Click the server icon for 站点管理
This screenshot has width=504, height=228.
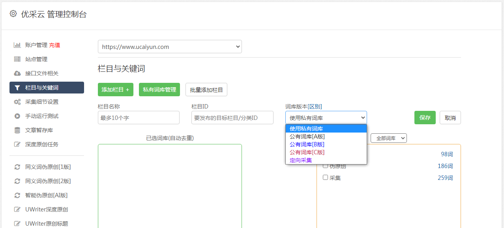pos(17,59)
